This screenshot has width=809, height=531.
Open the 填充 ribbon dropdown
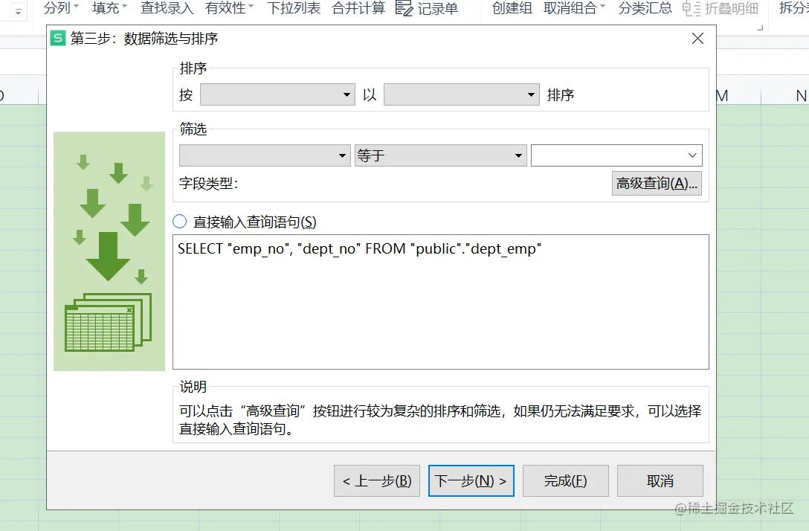click(109, 7)
